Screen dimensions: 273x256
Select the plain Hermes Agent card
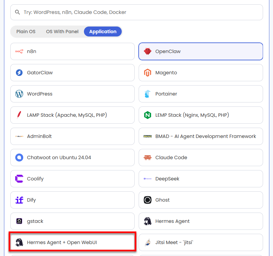point(201,221)
